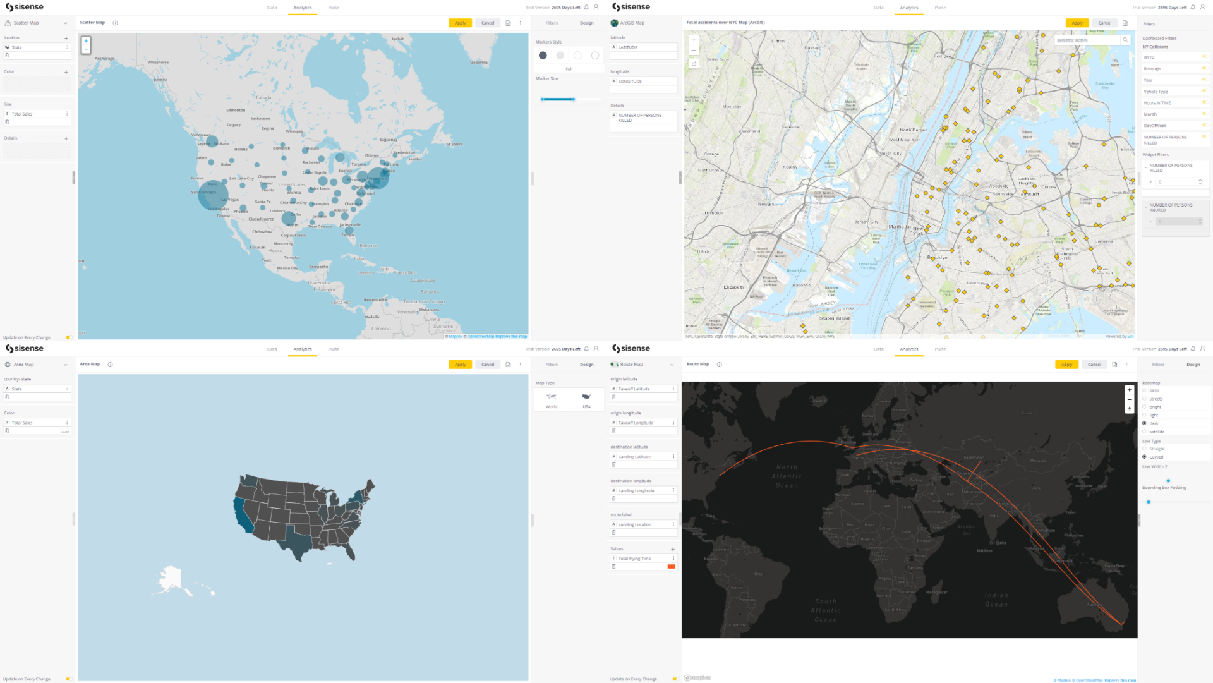1213x683 pixels.
Task: Open info icon beside Area Map title
Action: 110,365
